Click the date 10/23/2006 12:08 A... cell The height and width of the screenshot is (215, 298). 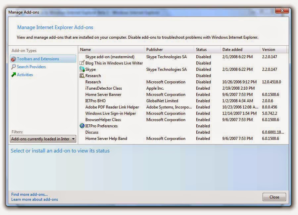coord(240,107)
